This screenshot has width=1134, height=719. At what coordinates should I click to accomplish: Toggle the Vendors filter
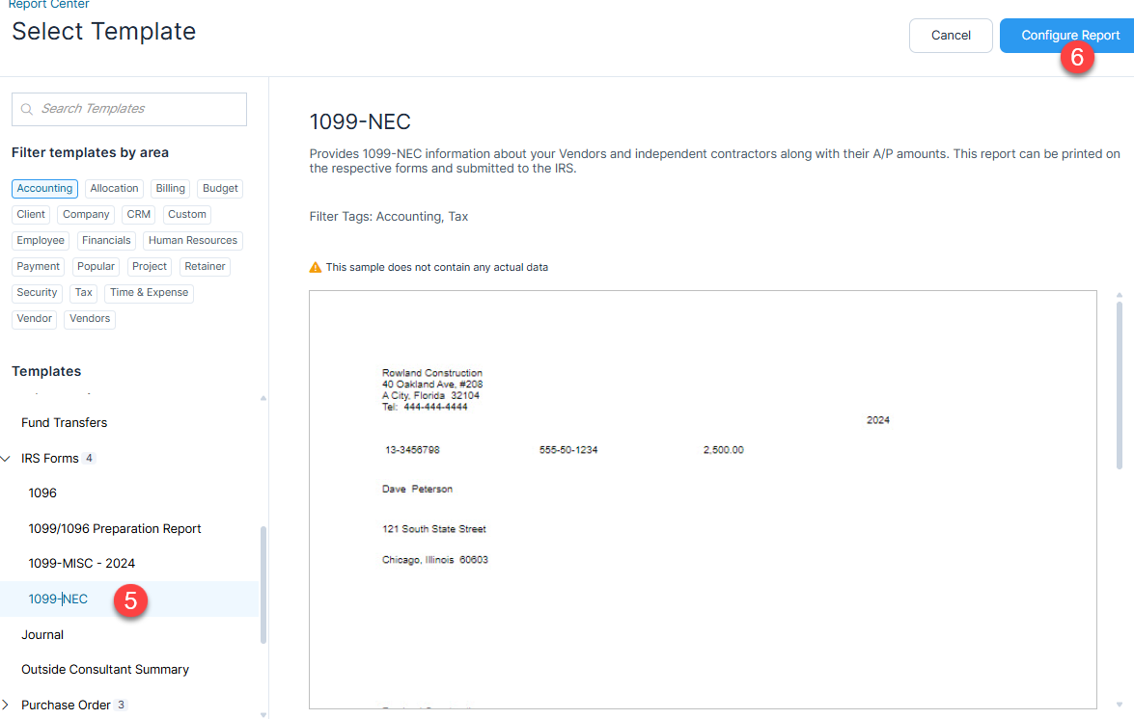pos(89,318)
